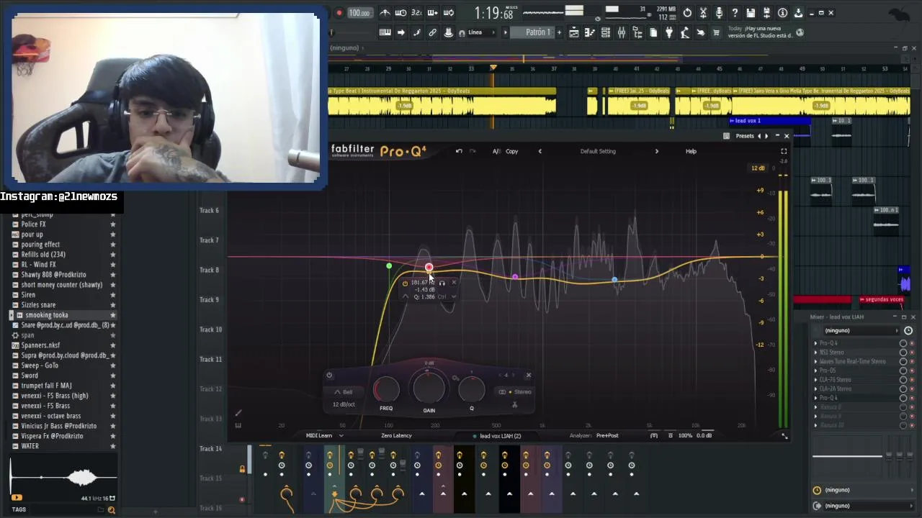The image size is (922, 518).
Task: Go to previous preset in Pro-Q 4
Action: click(x=540, y=151)
